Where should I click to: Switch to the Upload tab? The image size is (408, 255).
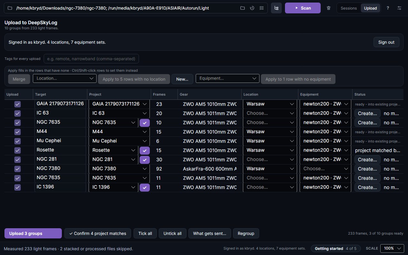point(370,8)
